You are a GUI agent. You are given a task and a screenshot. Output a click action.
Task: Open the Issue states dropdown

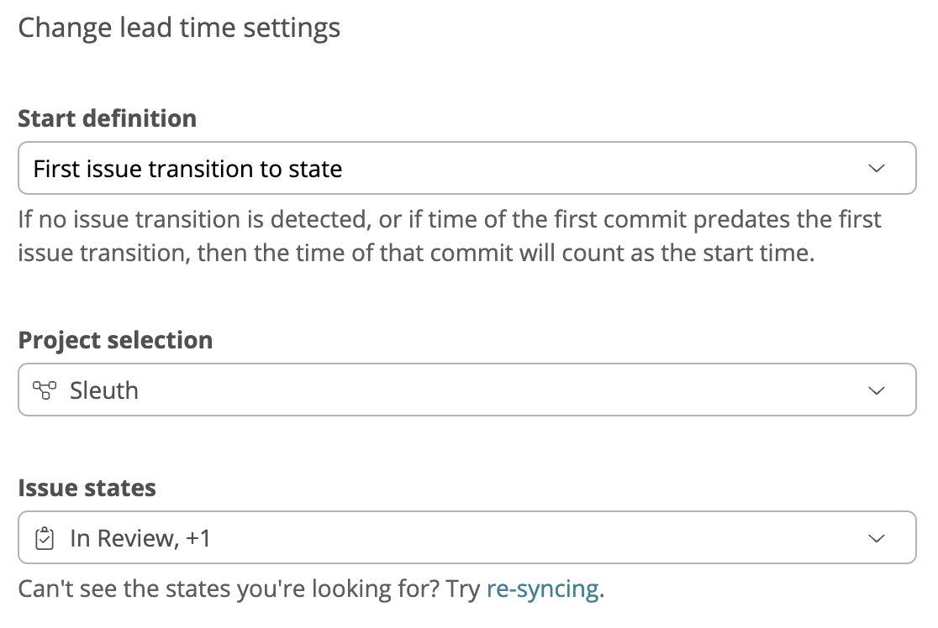[x=466, y=538]
